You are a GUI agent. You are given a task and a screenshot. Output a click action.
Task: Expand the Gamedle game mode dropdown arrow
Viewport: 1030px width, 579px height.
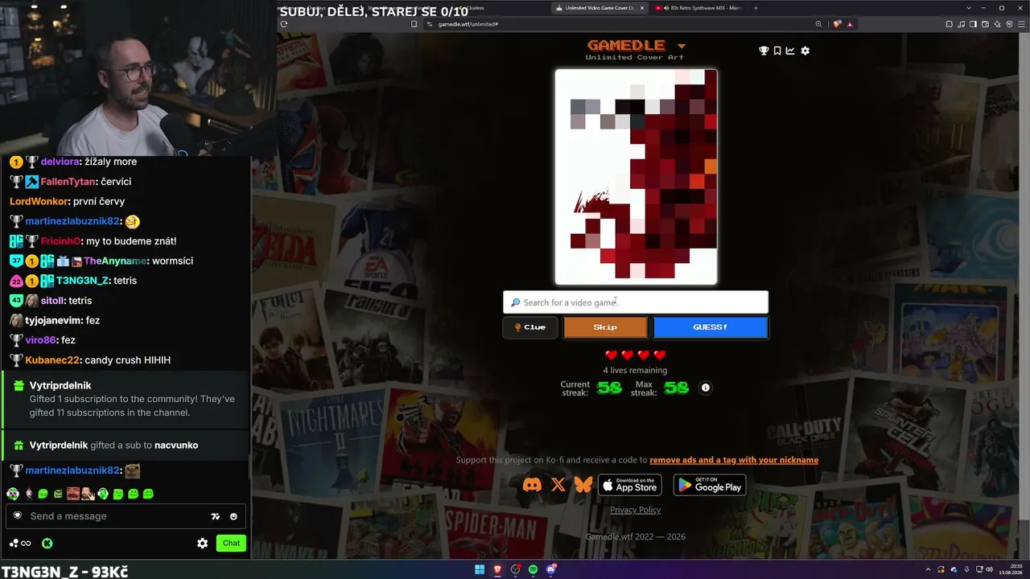coord(682,46)
